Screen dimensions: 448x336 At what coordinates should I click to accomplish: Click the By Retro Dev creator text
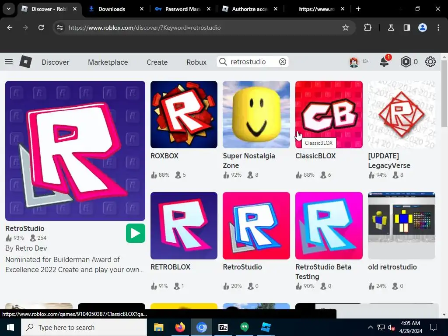point(26,248)
